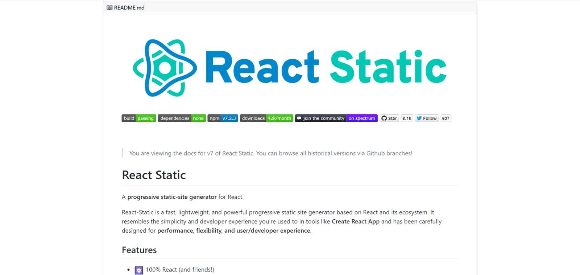
Task: Click the 'Create React App' bold text
Action: point(356,221)
